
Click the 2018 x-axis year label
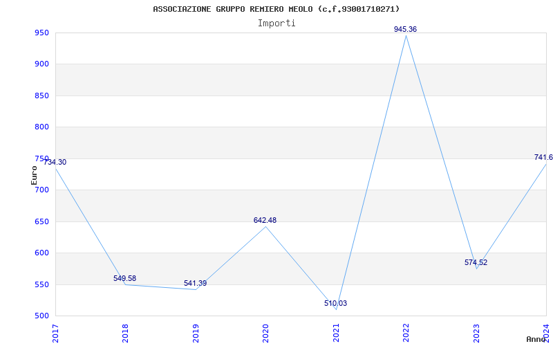tap(126, 334)
